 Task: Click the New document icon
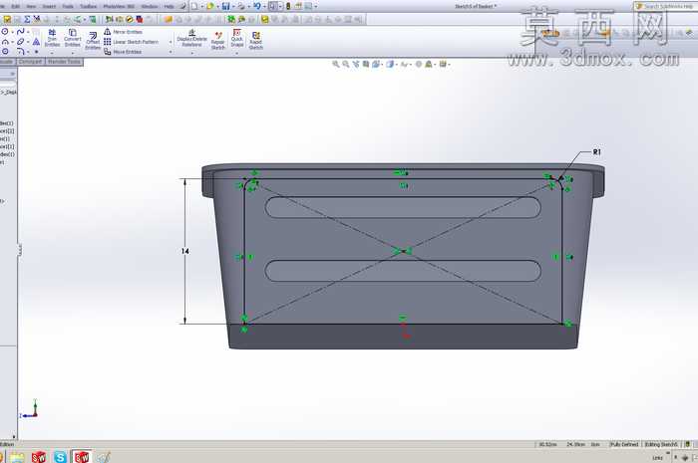[194, 6]
